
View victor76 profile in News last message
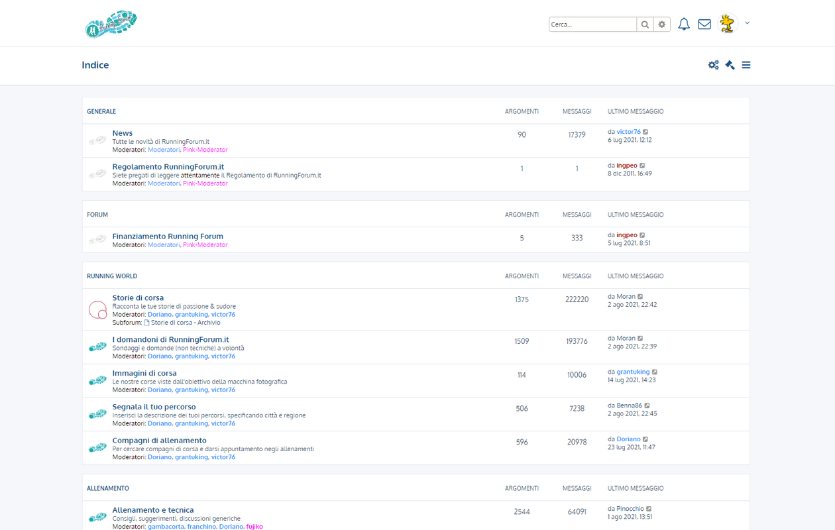pos(629,132)
